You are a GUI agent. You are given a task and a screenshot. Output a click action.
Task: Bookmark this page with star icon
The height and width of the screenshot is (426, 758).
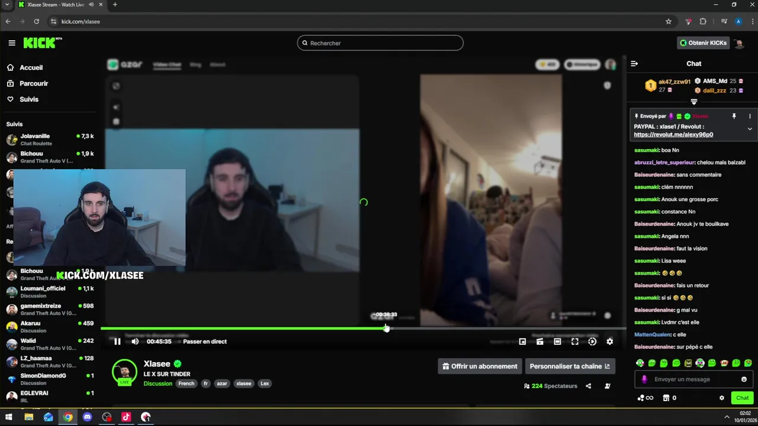[669, 21]
